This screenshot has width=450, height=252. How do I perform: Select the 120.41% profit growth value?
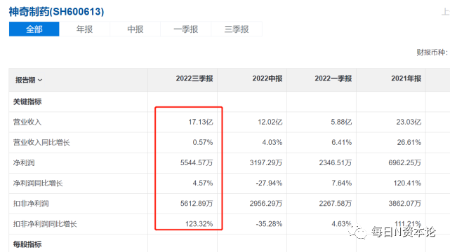407,183
